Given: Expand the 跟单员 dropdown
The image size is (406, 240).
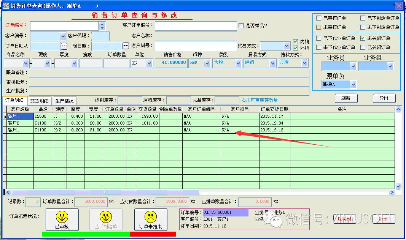Looking at the screenshot, I should 353,84.
